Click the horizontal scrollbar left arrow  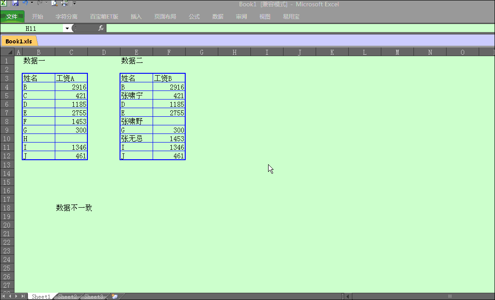(x=349, y=296)
